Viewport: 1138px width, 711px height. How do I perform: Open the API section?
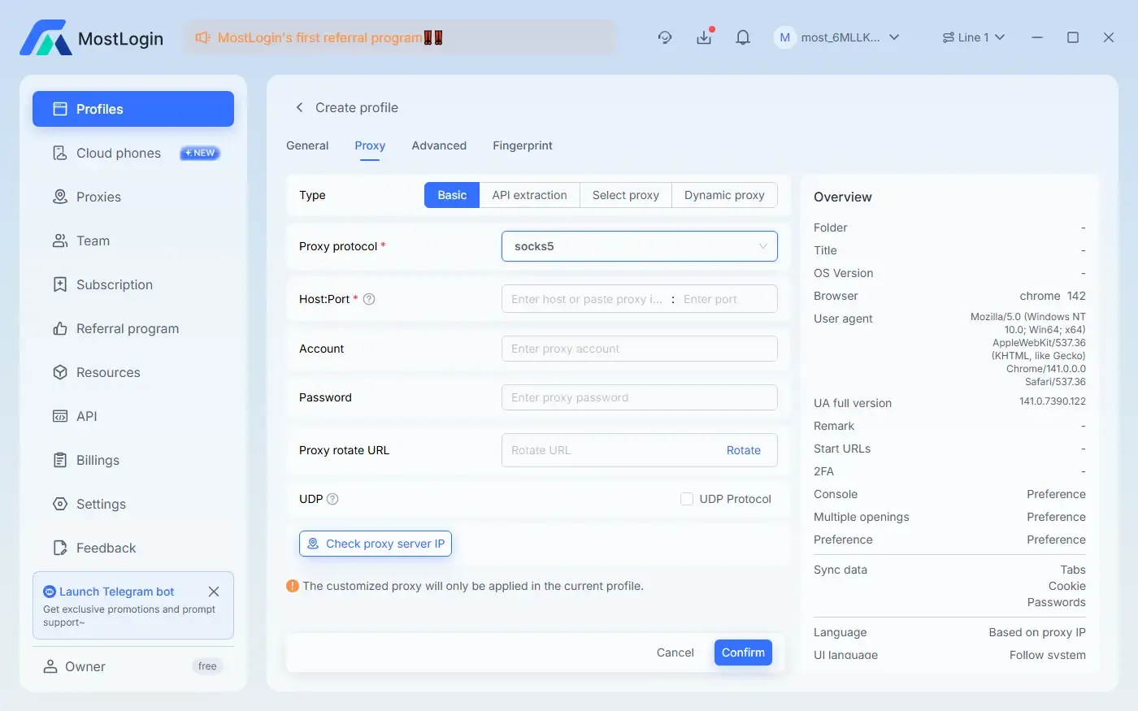tap(85, 416)
